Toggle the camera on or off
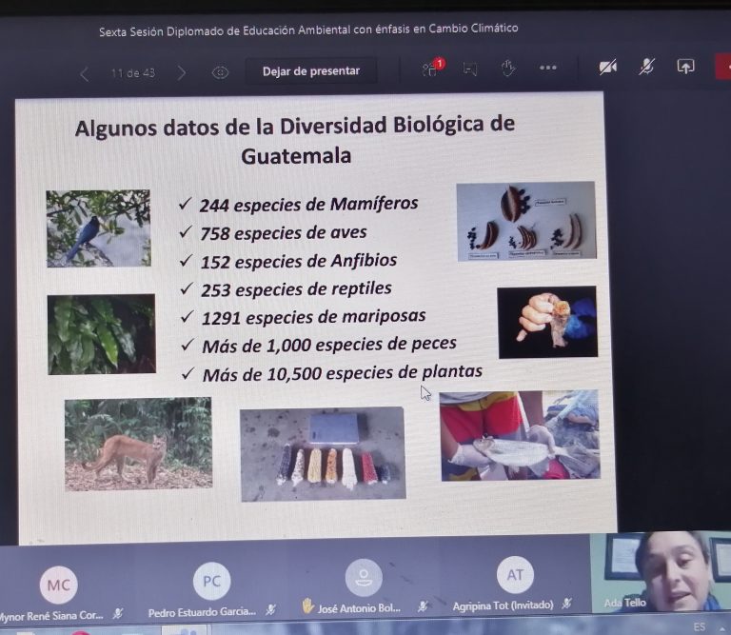The width and height of the screenshot is (731, 635). tap(607, 67)
